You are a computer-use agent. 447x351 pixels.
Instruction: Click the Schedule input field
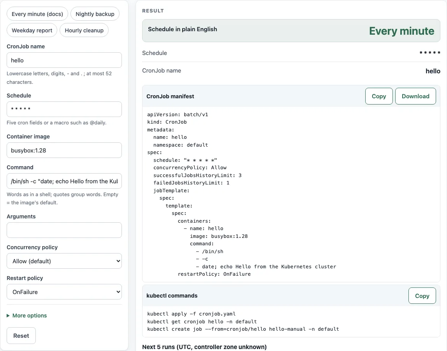(64, 109)
